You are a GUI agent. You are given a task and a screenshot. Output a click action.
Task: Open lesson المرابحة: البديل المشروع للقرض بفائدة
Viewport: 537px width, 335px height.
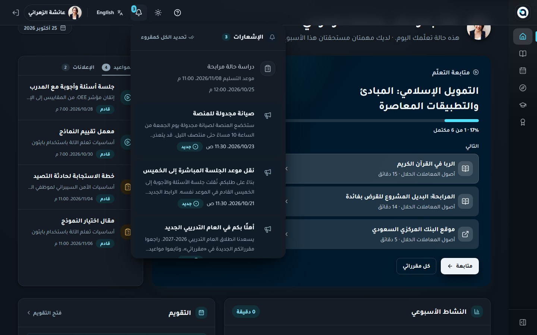pyautogui.click(x=382, y=201)
